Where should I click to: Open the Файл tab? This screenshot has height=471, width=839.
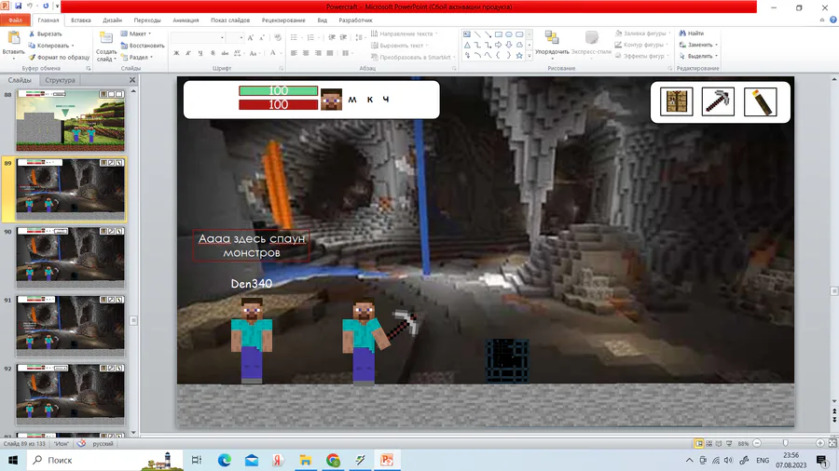pyautogui.click(x=15, y=20)
